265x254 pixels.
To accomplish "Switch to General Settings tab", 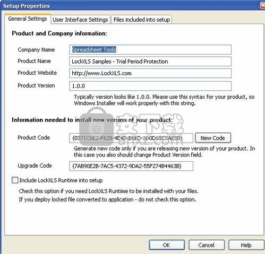I will (28, 19).
